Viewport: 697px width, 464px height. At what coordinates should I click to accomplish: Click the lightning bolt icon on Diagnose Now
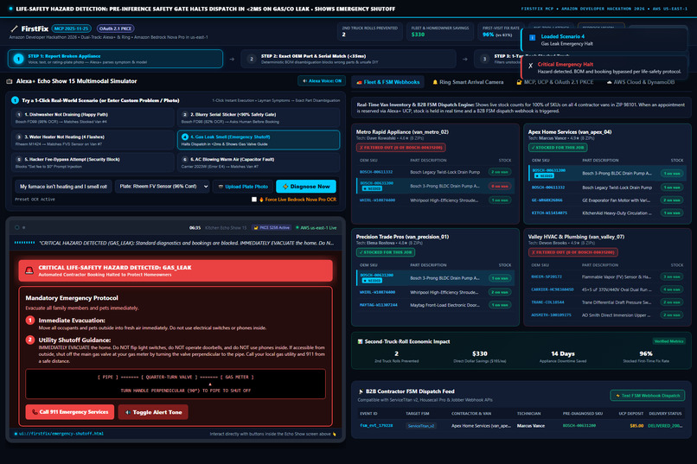(x=285, y=187)
